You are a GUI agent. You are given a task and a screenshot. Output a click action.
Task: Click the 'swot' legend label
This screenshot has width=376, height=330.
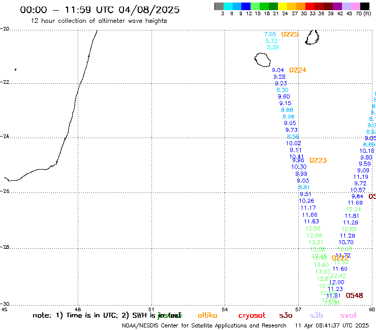coord(349,316)
